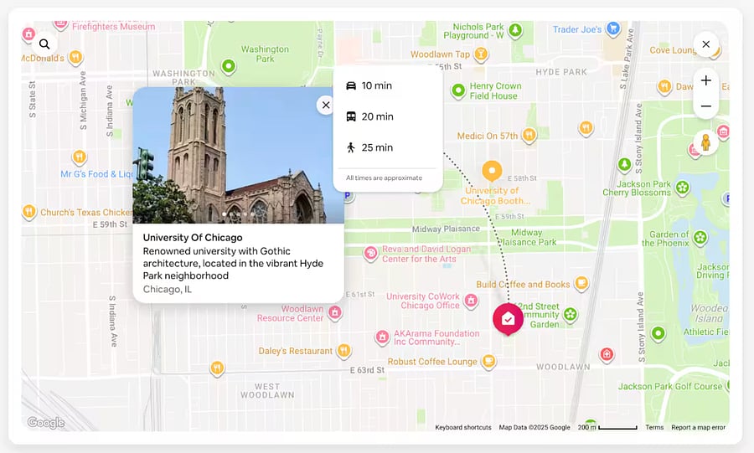Select the 62nd Street Community Garden icon
Image resolution: width=754 pixels, height=453 pixels.
571,314
